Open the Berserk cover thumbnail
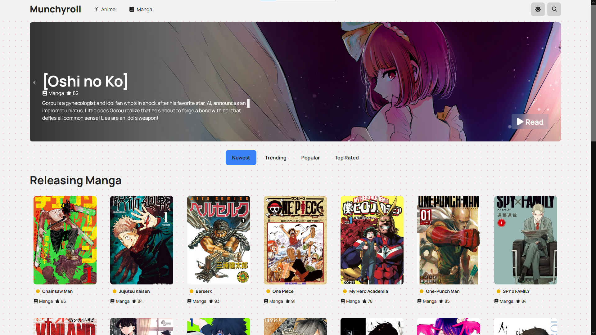Screen dimensions: 596x335 tap(219, 240)
